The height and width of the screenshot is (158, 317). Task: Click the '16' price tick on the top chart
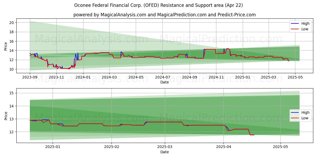tap(11, 41)
